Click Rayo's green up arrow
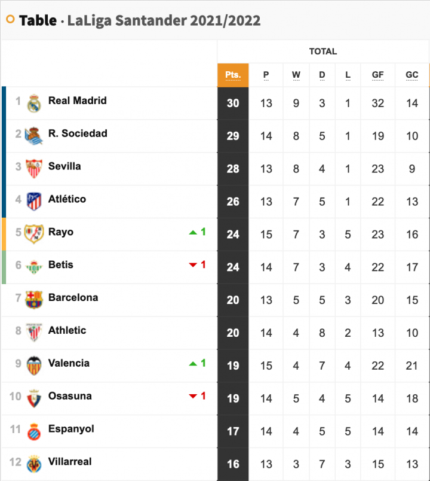Image resolution: width=430 pixels, height=481 pixels. point(193,233)
